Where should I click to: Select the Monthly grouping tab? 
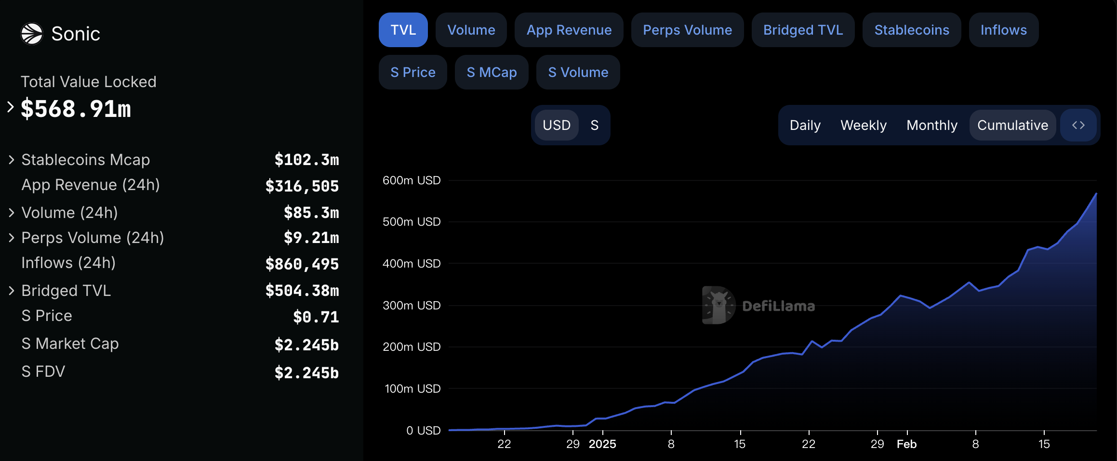(x=931, y=125)
